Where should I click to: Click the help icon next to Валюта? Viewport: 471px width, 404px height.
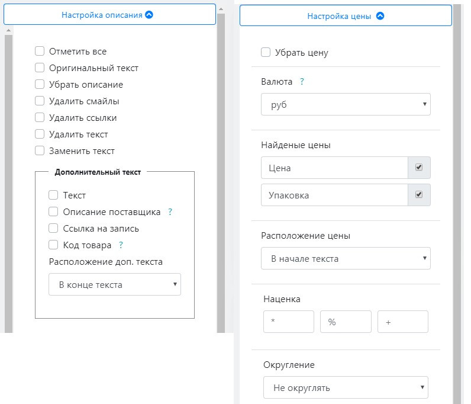[302, 82]
